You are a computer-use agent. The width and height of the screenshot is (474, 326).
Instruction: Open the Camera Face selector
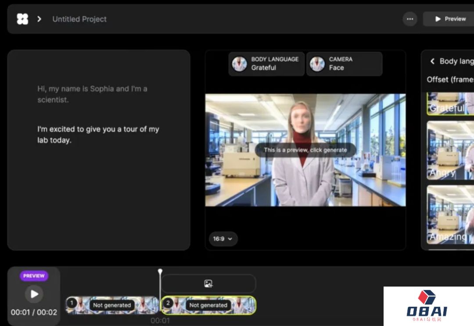[x=345, y=64]
